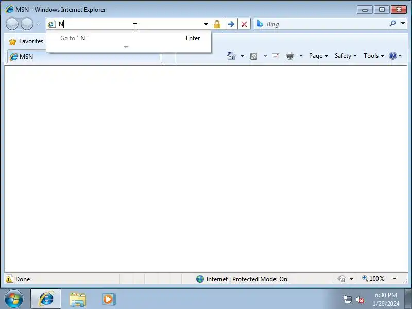
Task: Click the Print icon
Action: 290,56
